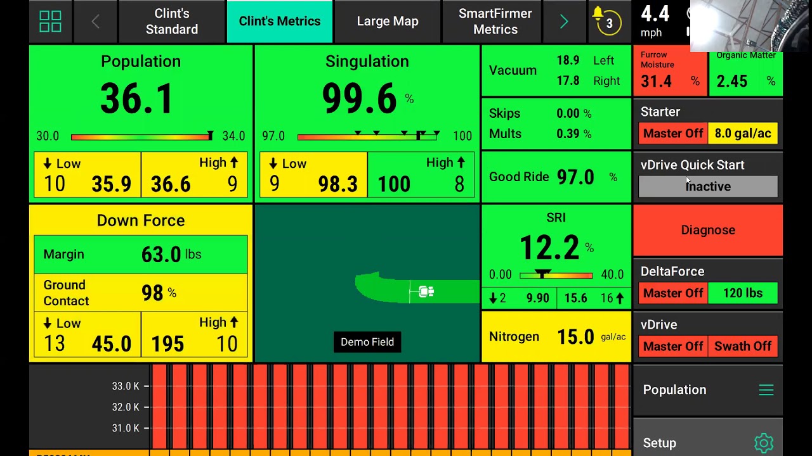The width and height of the screenshot is (812, 456).
Task: Toggle vDrive Swath Off switch
Action: click(743, 346)
